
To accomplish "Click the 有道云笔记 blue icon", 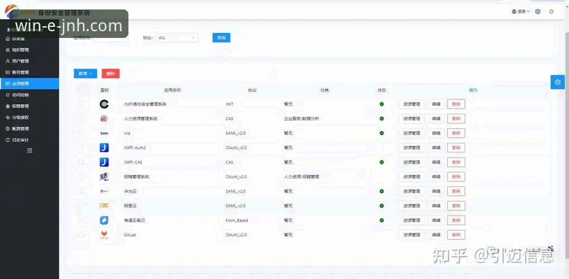I will (104, 220).
